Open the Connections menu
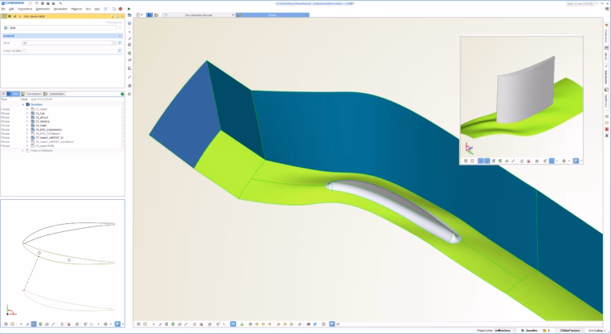The width and height of the screenshot is (611, 334). [x=25, y=9]
